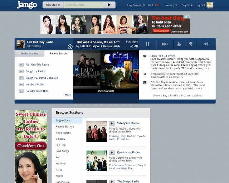Image resolution: width=229 pixels, height=183 pixels.
Task: Click the lyrics speech bubble icon
Action: (145, 56)
